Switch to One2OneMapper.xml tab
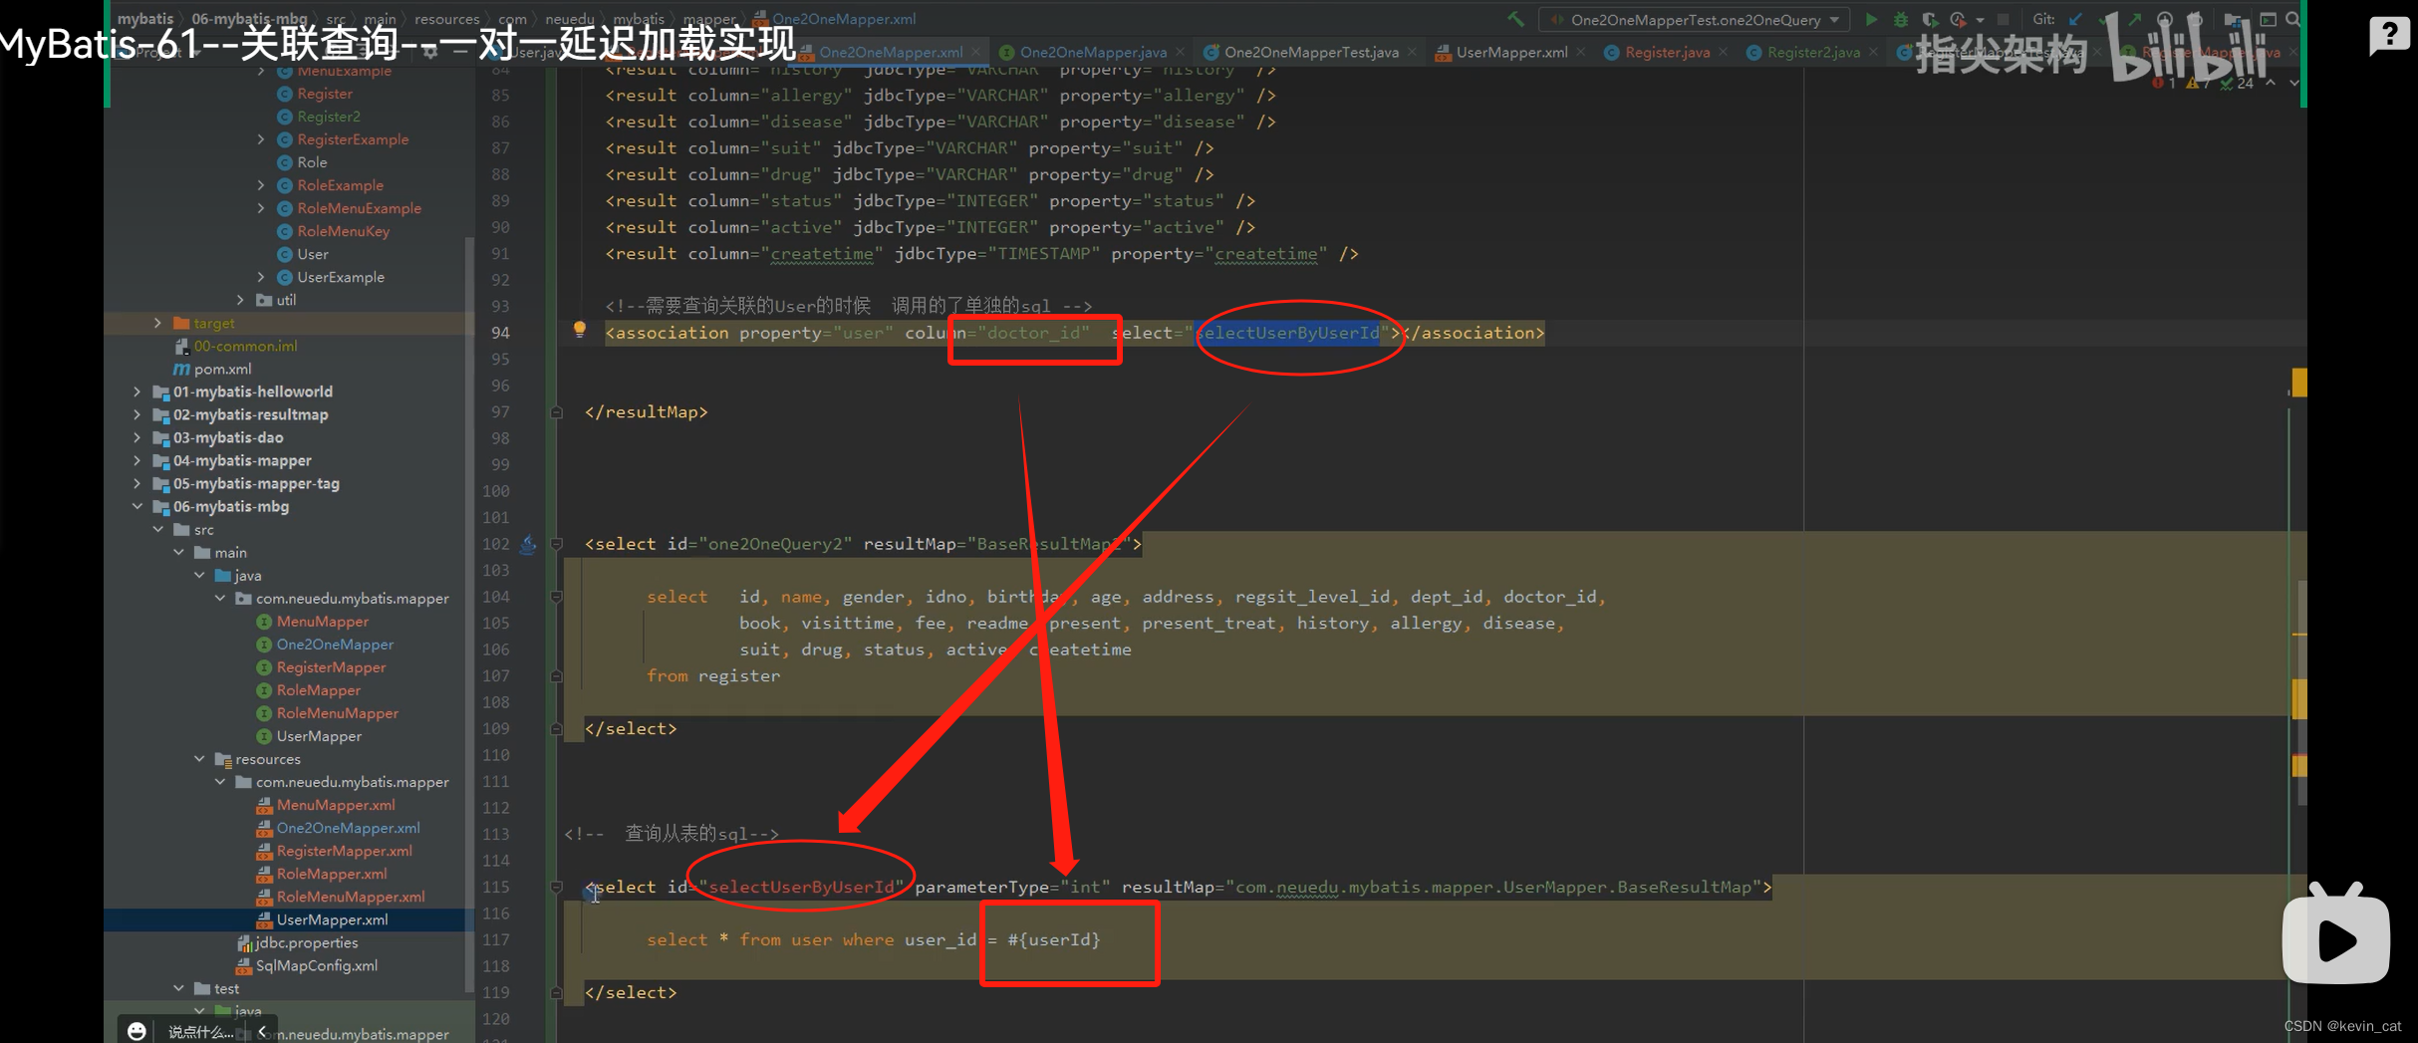Image resolution: width=2418 pixels, height=1043 pixels. click(891, 52)
